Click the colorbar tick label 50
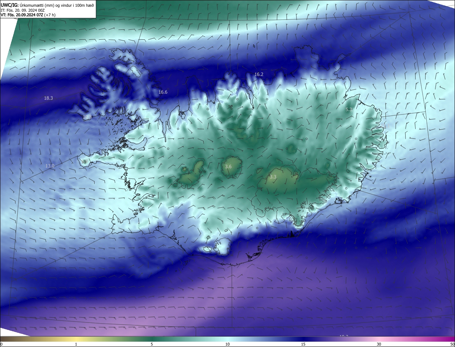The image size is (455, 347). [x=452, y=344]
